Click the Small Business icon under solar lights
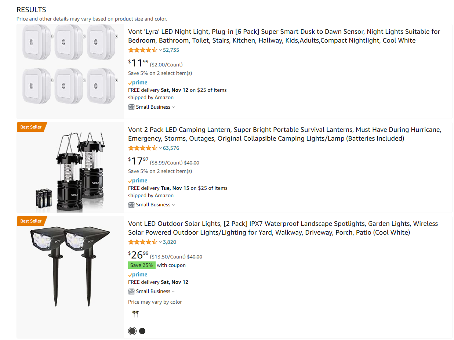The width and height of the screenshot is (454, 340). [131, 291]
